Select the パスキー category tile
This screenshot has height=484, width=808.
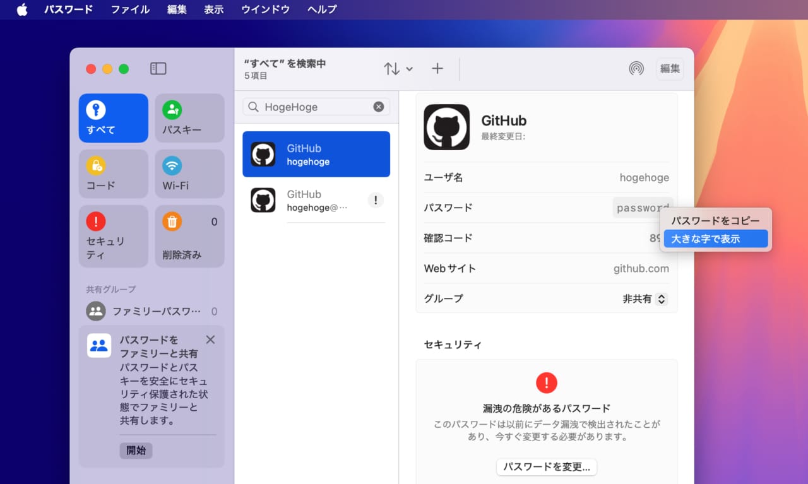pos(189,118)
